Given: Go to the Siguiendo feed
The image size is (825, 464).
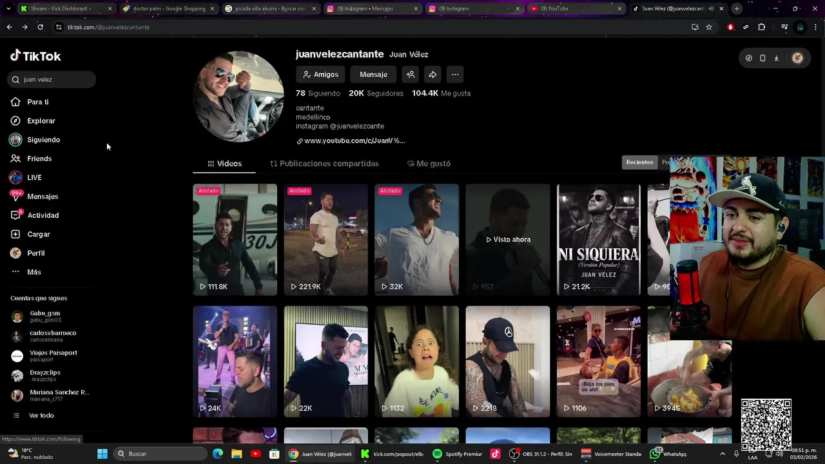Looking at the screenshot, I should tap(43, 140).
